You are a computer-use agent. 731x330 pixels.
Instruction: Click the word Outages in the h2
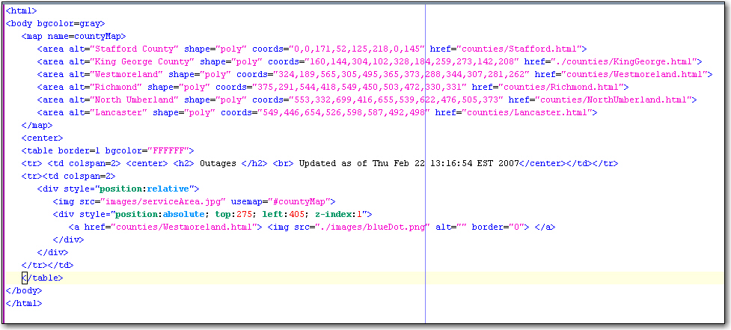pyautogui.click(x=218, y=163)
